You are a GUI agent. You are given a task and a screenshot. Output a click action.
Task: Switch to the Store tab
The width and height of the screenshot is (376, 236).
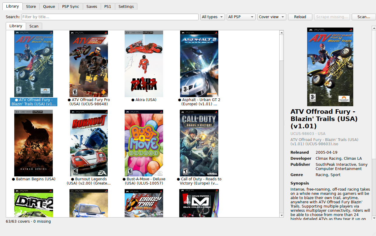(31, 6)
